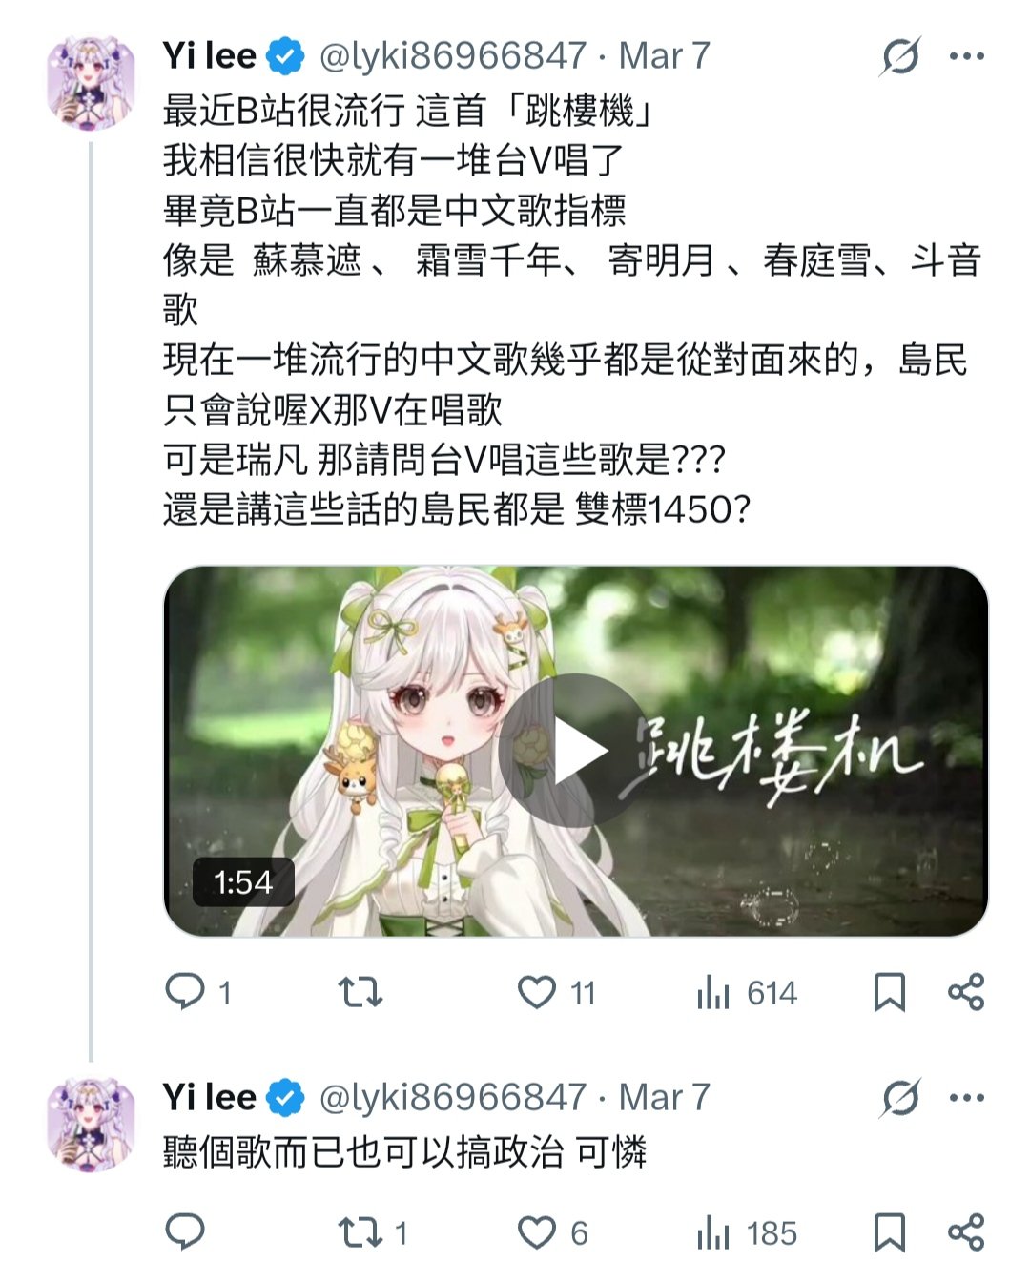Share the first tweet
Viewport: 1030px width, 1283px height.
(965, 992)
